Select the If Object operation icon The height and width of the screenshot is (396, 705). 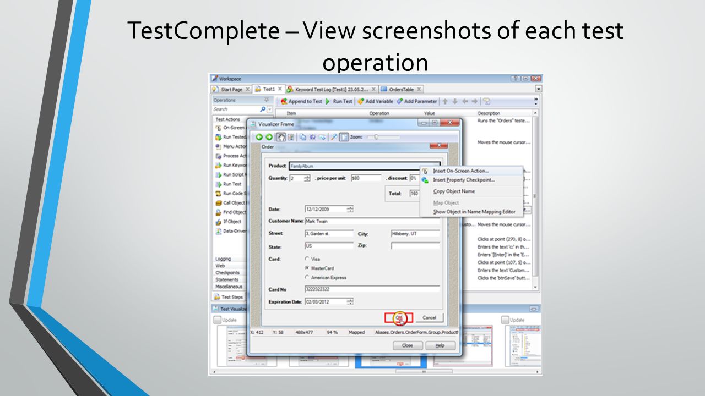(218, 222)
